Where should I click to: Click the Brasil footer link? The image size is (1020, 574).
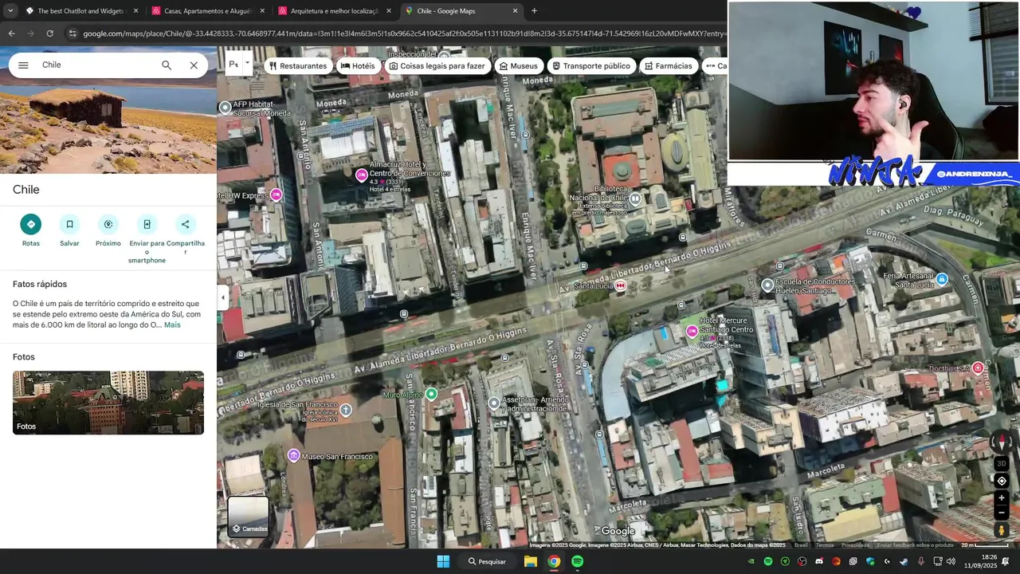[x=801, y=545]
